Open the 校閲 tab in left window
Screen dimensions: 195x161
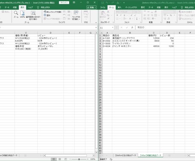(15, 7)
